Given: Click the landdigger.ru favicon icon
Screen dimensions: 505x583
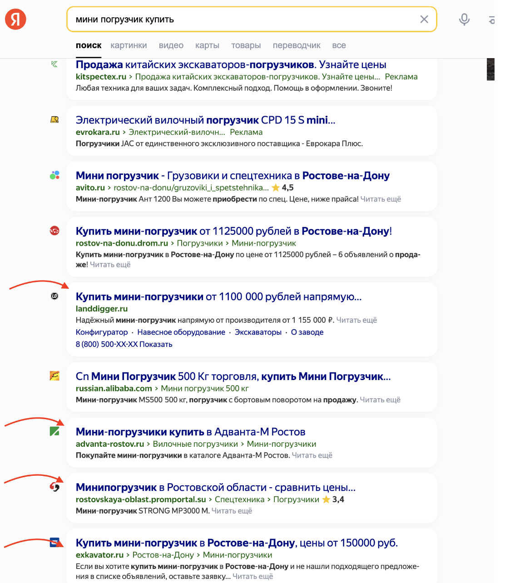Looking at the screenshot, I should coord(54,296).
